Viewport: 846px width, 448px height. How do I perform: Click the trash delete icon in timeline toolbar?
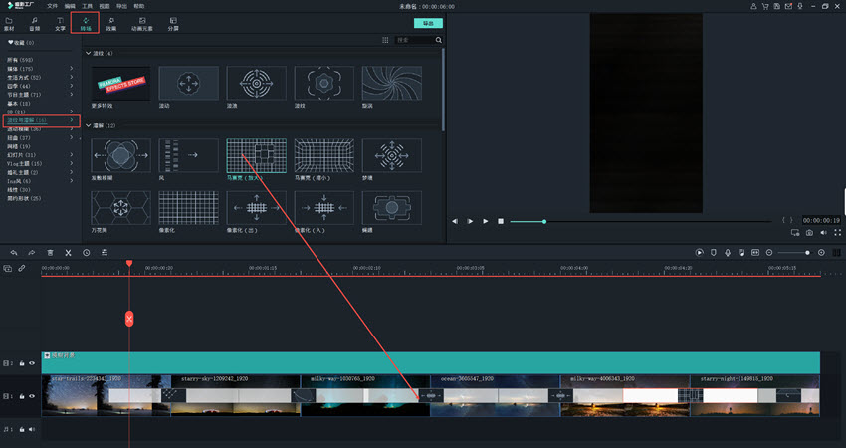point(50,253)
